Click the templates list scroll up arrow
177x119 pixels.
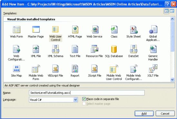coord(172,19)
